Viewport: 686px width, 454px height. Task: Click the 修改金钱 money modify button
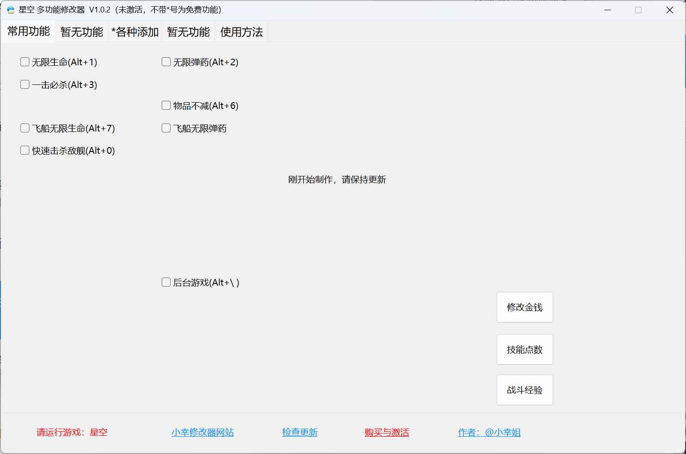click(524, 307)
